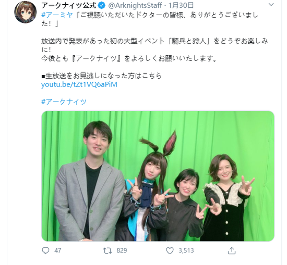Image resolution: width=287 pixels, height=265 pixels.
Task: Open the #アークナイツ hashtag
Action: (x=64, y=102)
